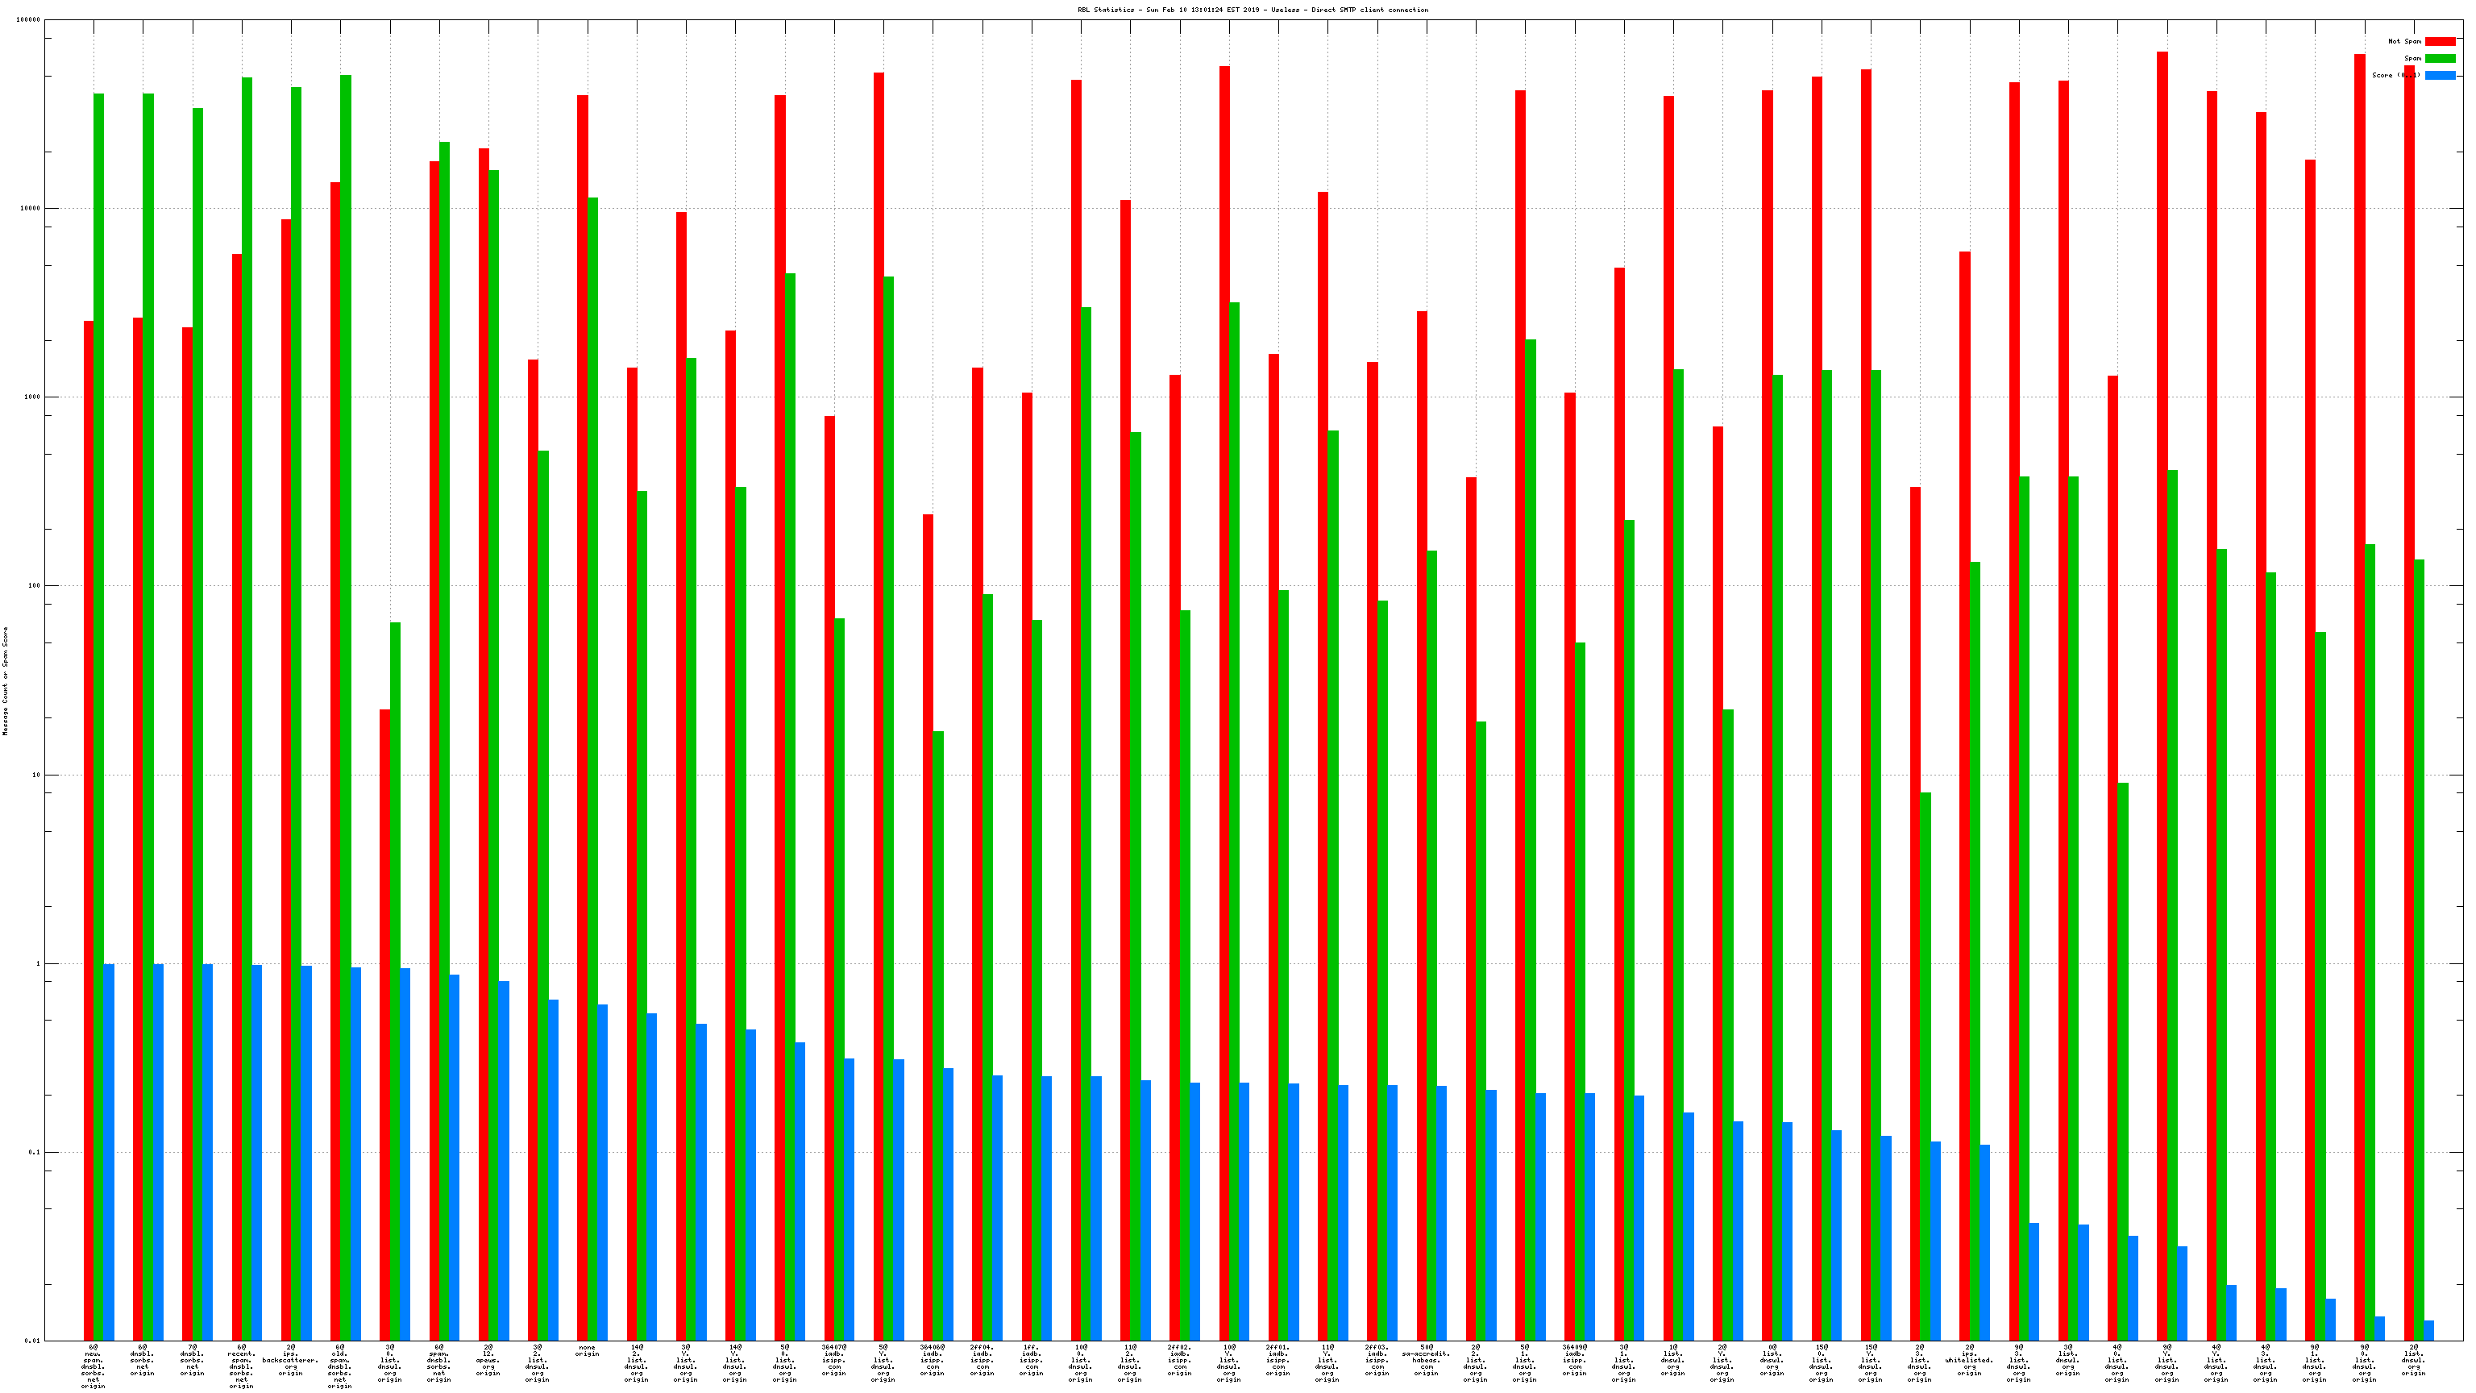Click the Not Spam legend text
This screenshot has height=1393, width=2476.
2404,41
